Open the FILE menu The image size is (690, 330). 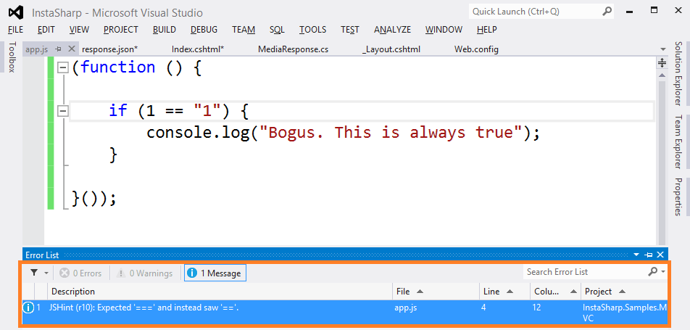point(15,30)
